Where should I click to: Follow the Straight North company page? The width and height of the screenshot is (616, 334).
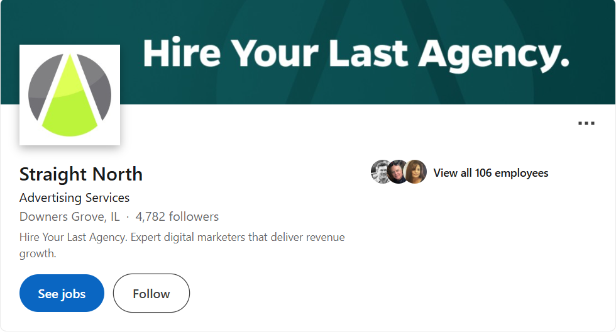pos(151,294)
